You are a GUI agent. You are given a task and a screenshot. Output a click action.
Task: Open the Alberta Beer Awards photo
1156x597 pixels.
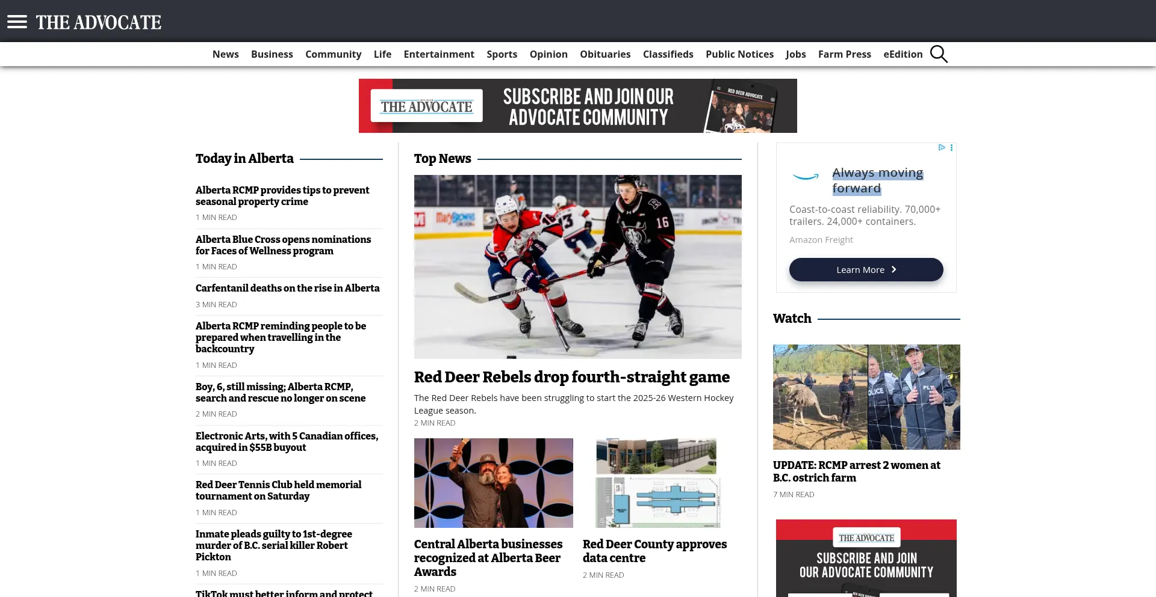[x=493, y=483]
